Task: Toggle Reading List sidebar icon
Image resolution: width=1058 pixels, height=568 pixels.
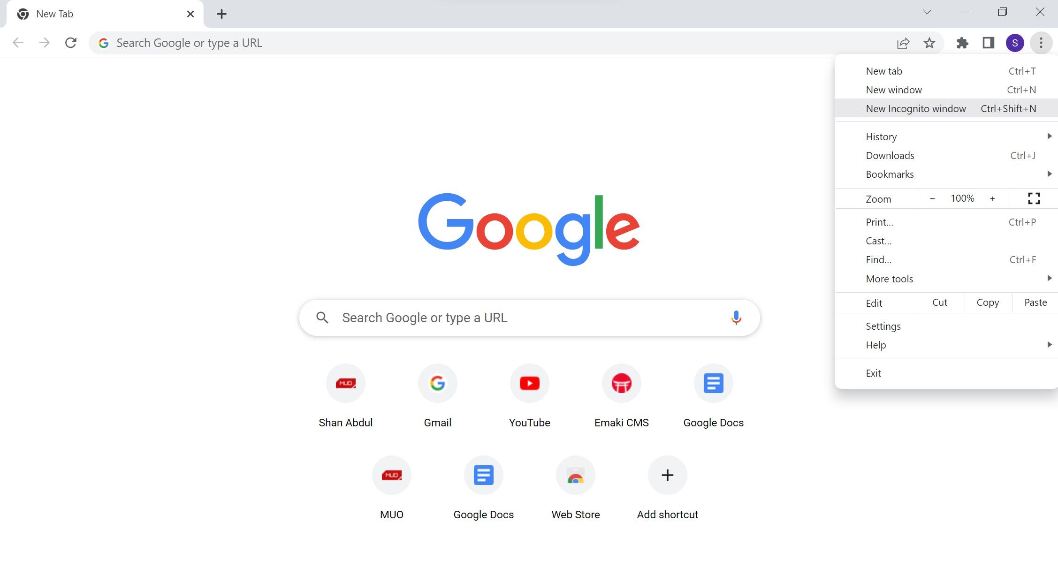Action: pos(988,43)
